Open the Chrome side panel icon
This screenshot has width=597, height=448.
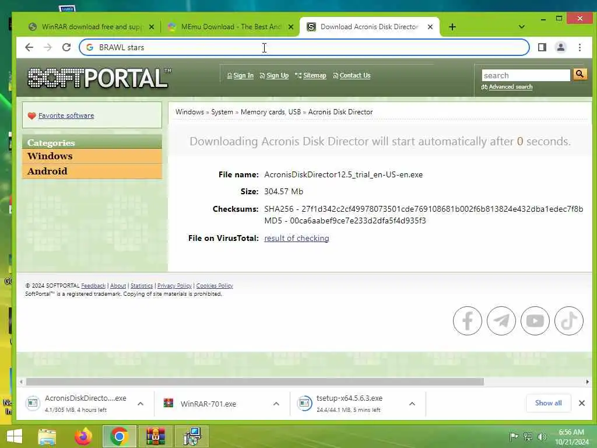point(542,47)
